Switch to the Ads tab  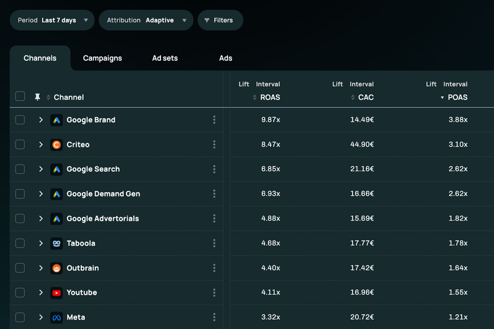point(225,58)
